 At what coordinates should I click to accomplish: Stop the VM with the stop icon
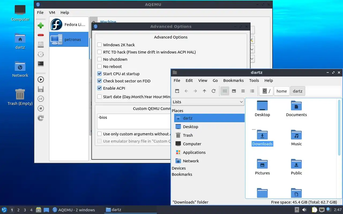click(x=41, y=108)
